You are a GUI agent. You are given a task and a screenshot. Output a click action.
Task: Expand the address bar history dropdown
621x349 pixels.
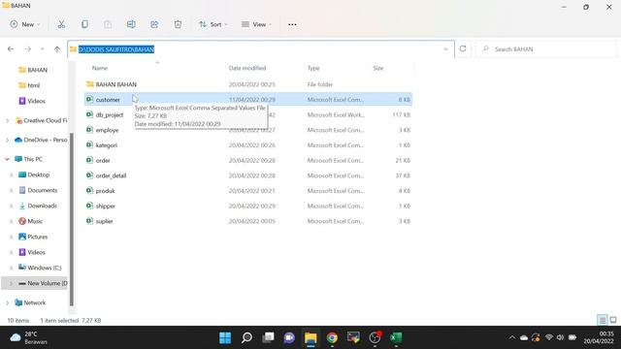pyautogui.click(x=445, y=49)
